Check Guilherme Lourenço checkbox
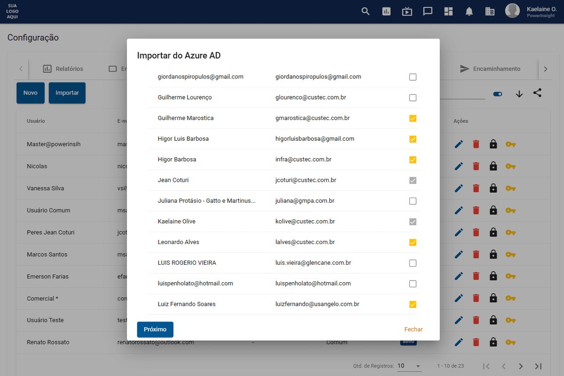Screen dimensions: 564x376 [x=413, y=98]
